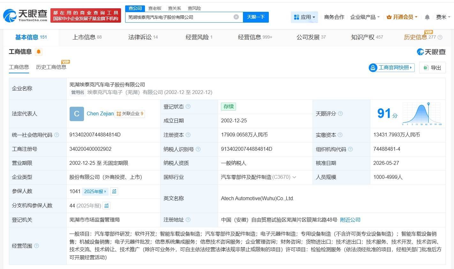Click help icon next to 实缴资本

point(340,135)
